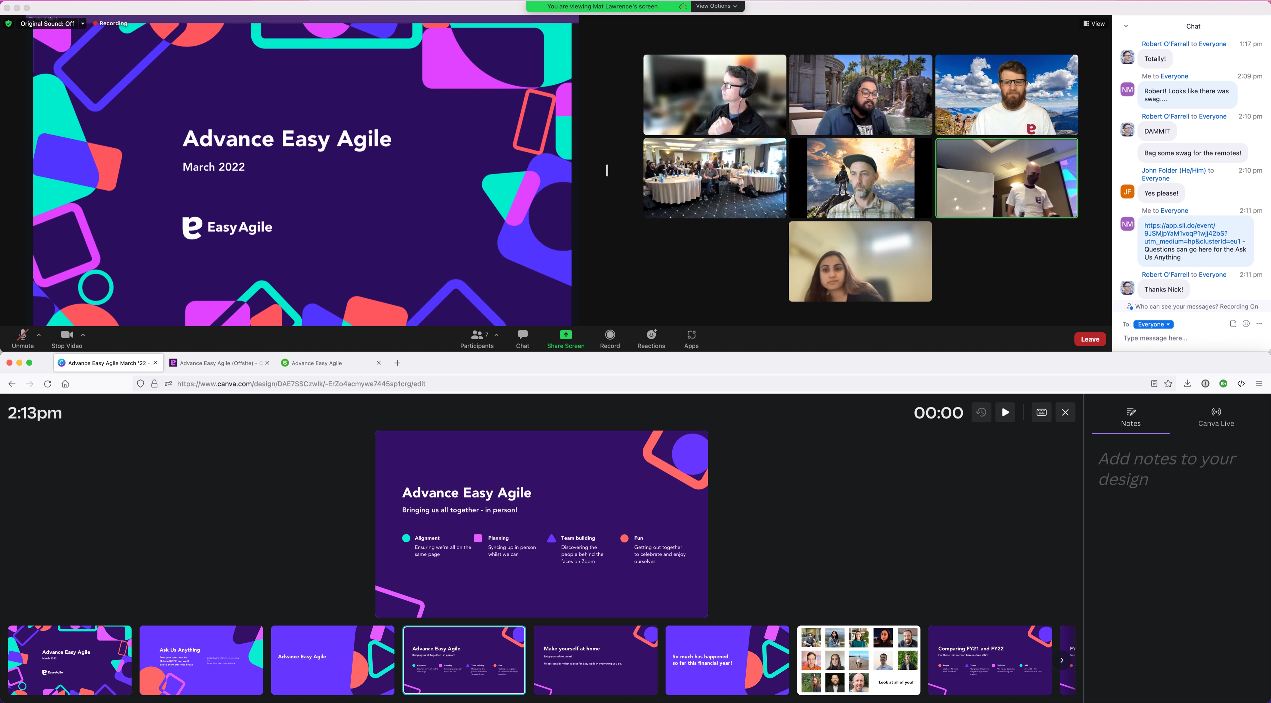Leave the Zoom meeting
The height and width of the screenshot is (703, 1271).
point(1090,339)
